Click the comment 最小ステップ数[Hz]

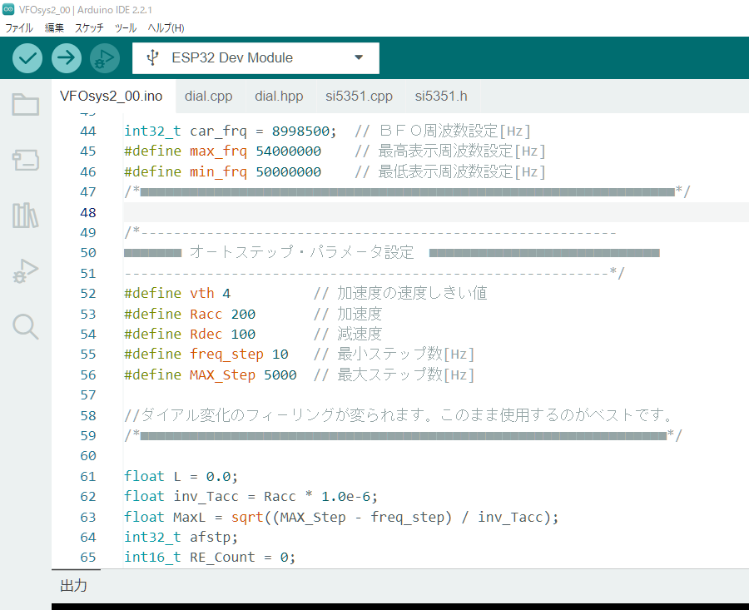coord(394,354)
